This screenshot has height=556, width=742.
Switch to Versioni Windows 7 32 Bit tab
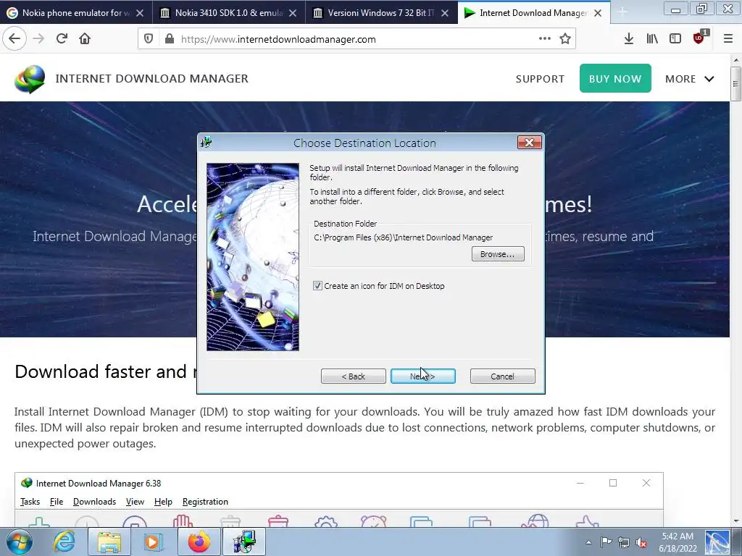point(381,13)
